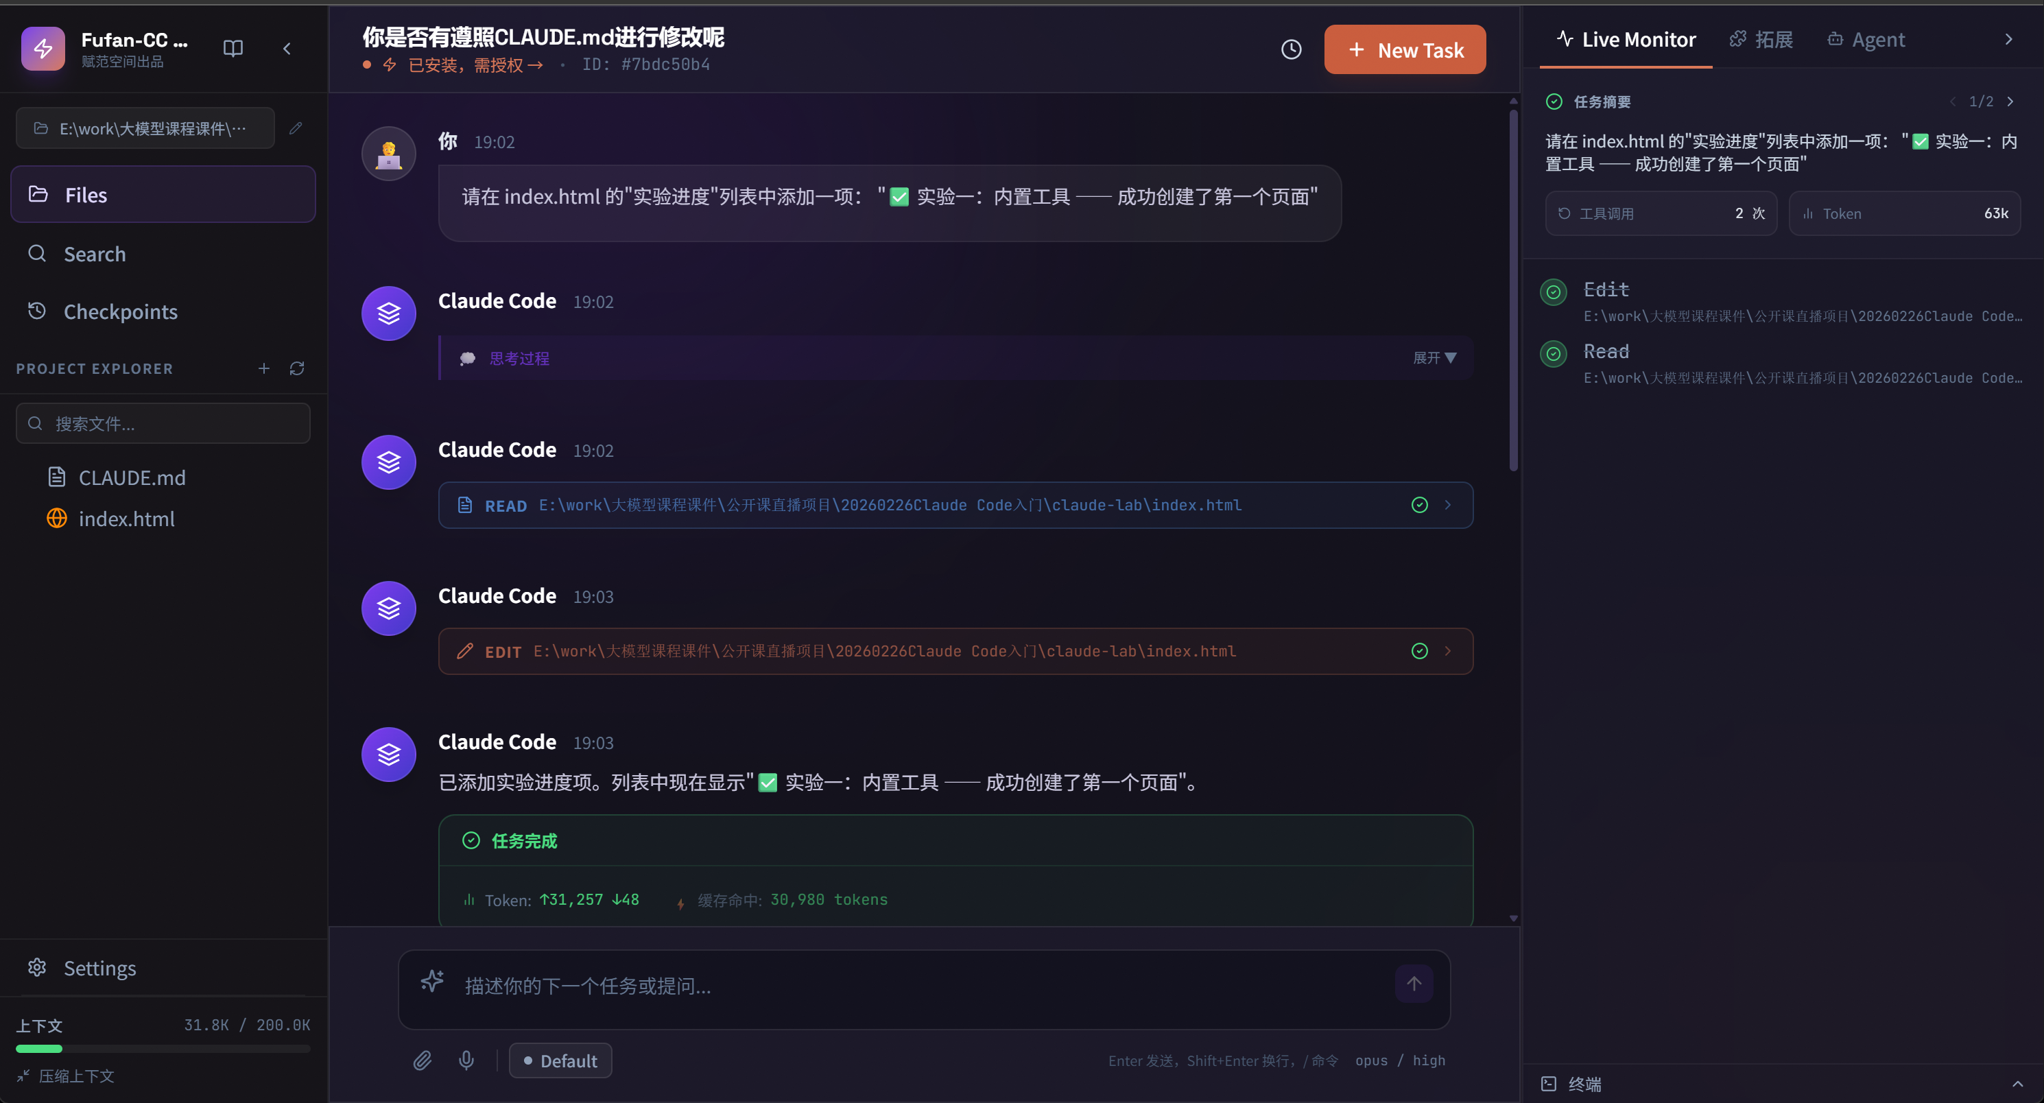Image resolution: width=2044 pixels, height=1103 pixels.
Task: Click the EDIT pencil icon
Action: click(x=465, y=651)
